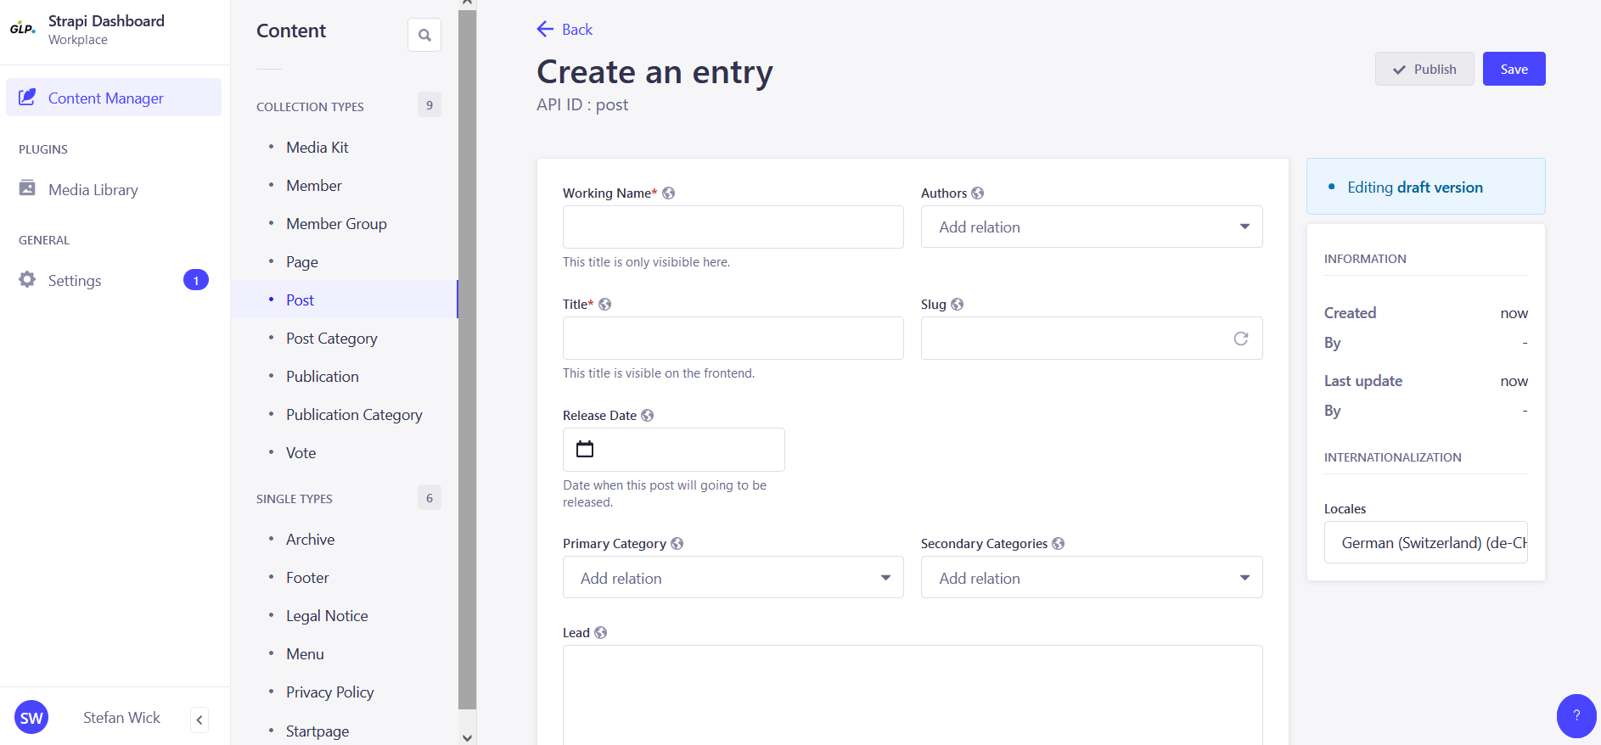Regenerate the slug with the refresh icon
Image resolution: width=1601 pixels, height=745 pixels.
pyautogui.click(x=1240, y=339)
